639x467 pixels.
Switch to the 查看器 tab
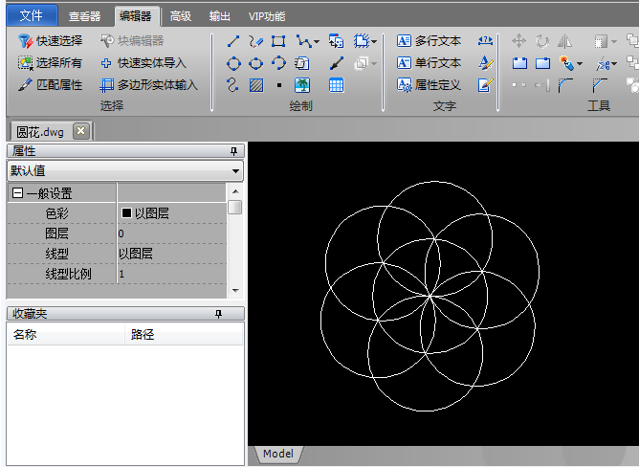tap(84, 16)
